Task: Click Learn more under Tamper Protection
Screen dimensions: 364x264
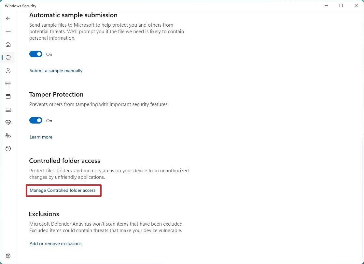Action: pos(41,137)
